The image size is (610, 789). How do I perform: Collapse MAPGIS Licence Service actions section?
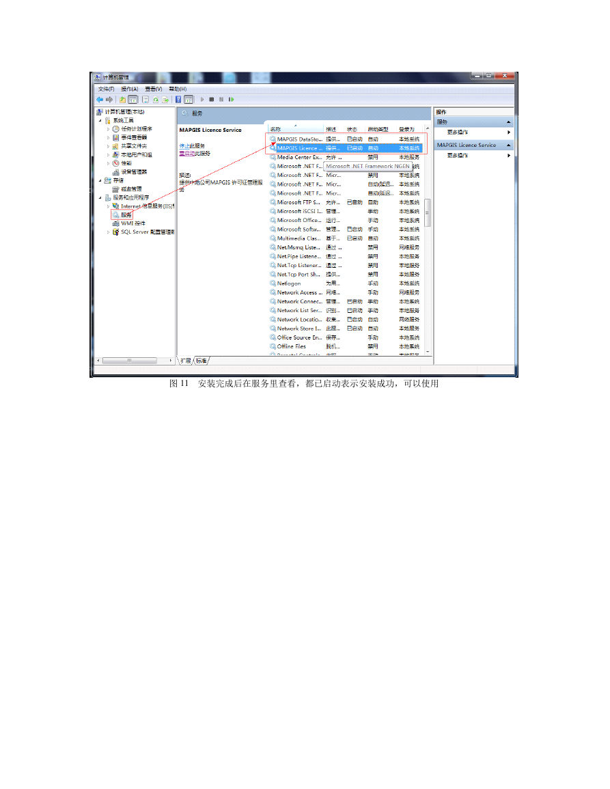508,145
